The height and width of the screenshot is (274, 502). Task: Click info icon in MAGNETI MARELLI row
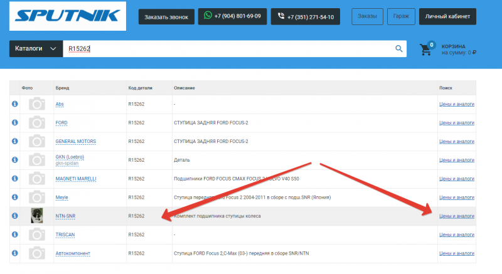(14, 179)
